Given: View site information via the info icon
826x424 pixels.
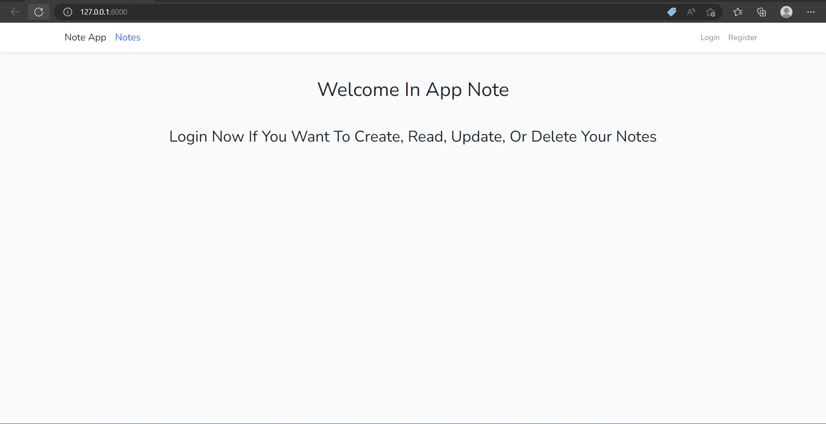Looking at the screenshot, I should (x=67, y=12).
